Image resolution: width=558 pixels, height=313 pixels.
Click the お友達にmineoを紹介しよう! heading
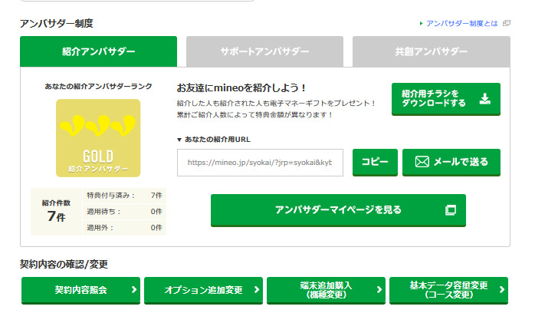click(241, 88)
